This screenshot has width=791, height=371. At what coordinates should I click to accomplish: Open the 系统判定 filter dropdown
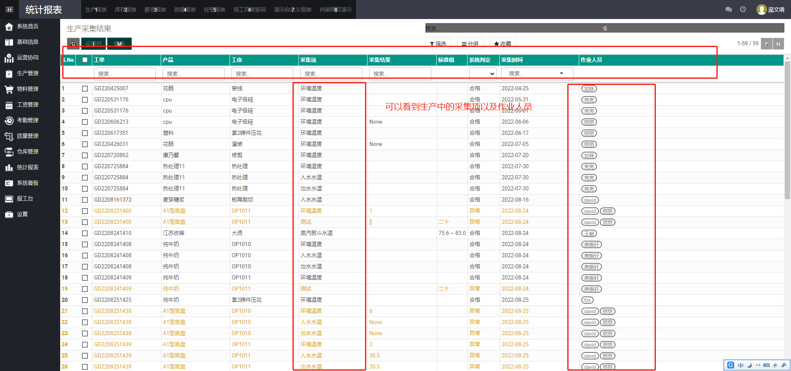click(482, 74)
